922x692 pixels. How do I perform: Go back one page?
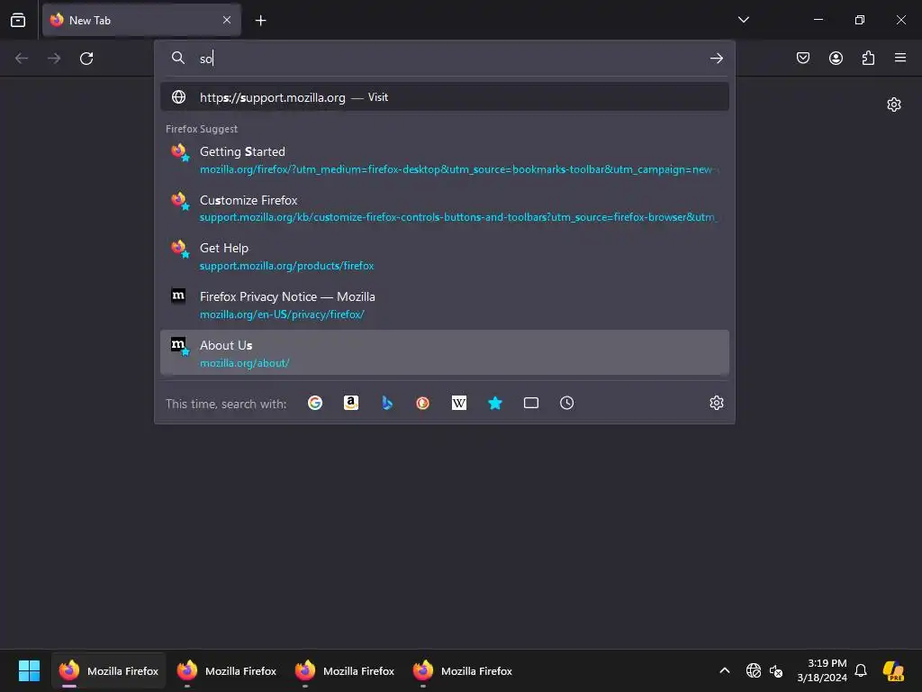[x=22, y=59]
